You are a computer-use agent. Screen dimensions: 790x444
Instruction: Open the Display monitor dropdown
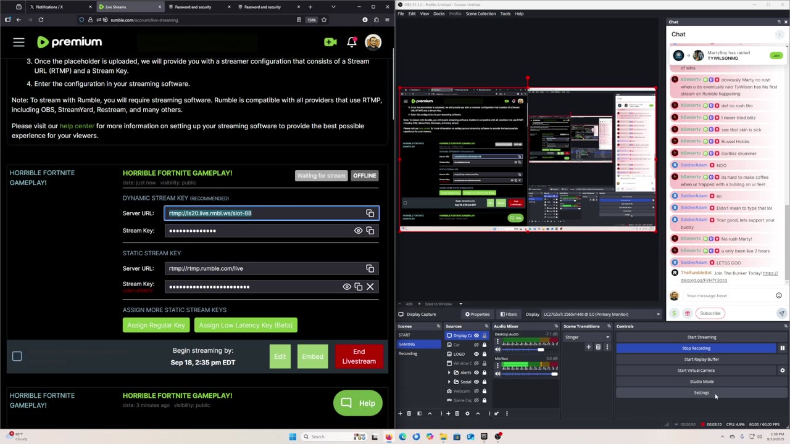pos(602,314)
